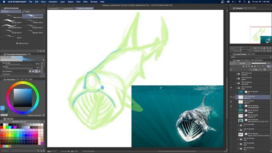Switch to the Pencil sub tool group tab

(x=11, y=11)
